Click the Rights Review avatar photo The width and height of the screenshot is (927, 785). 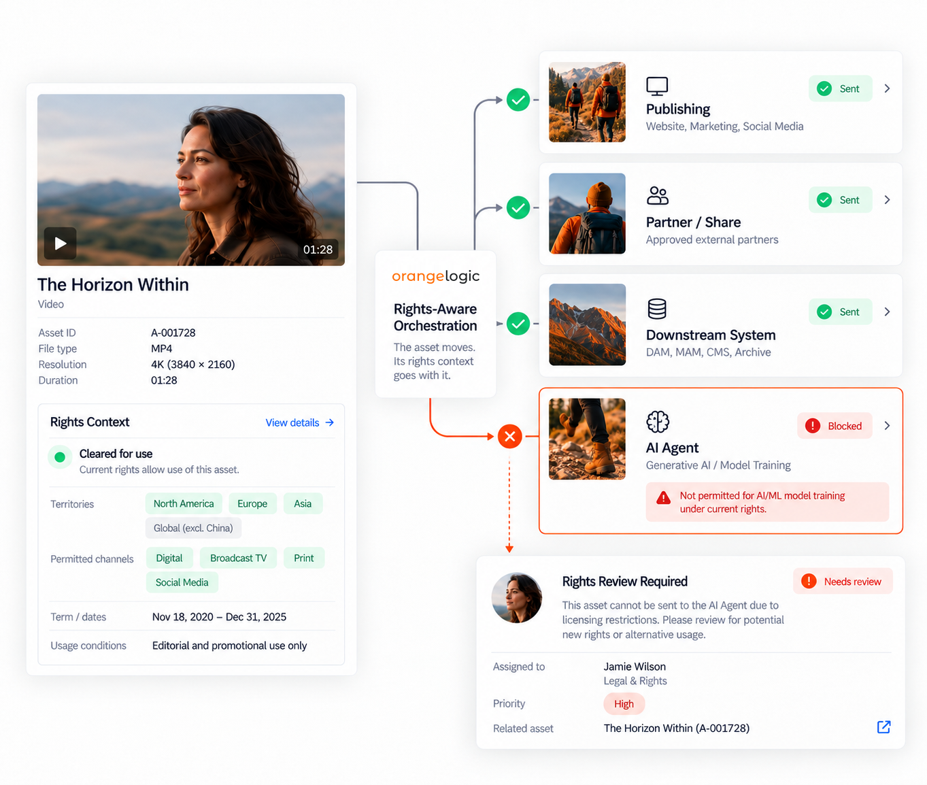[517, 598]
